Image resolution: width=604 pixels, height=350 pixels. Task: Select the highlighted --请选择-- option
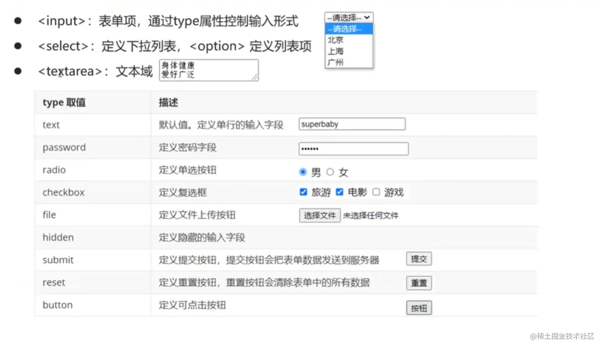click(x=349, y=29)
